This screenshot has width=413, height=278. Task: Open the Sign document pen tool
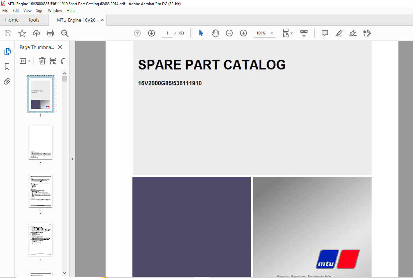click(x=353, y=33)
